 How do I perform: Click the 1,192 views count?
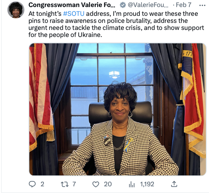click(147, 184)
